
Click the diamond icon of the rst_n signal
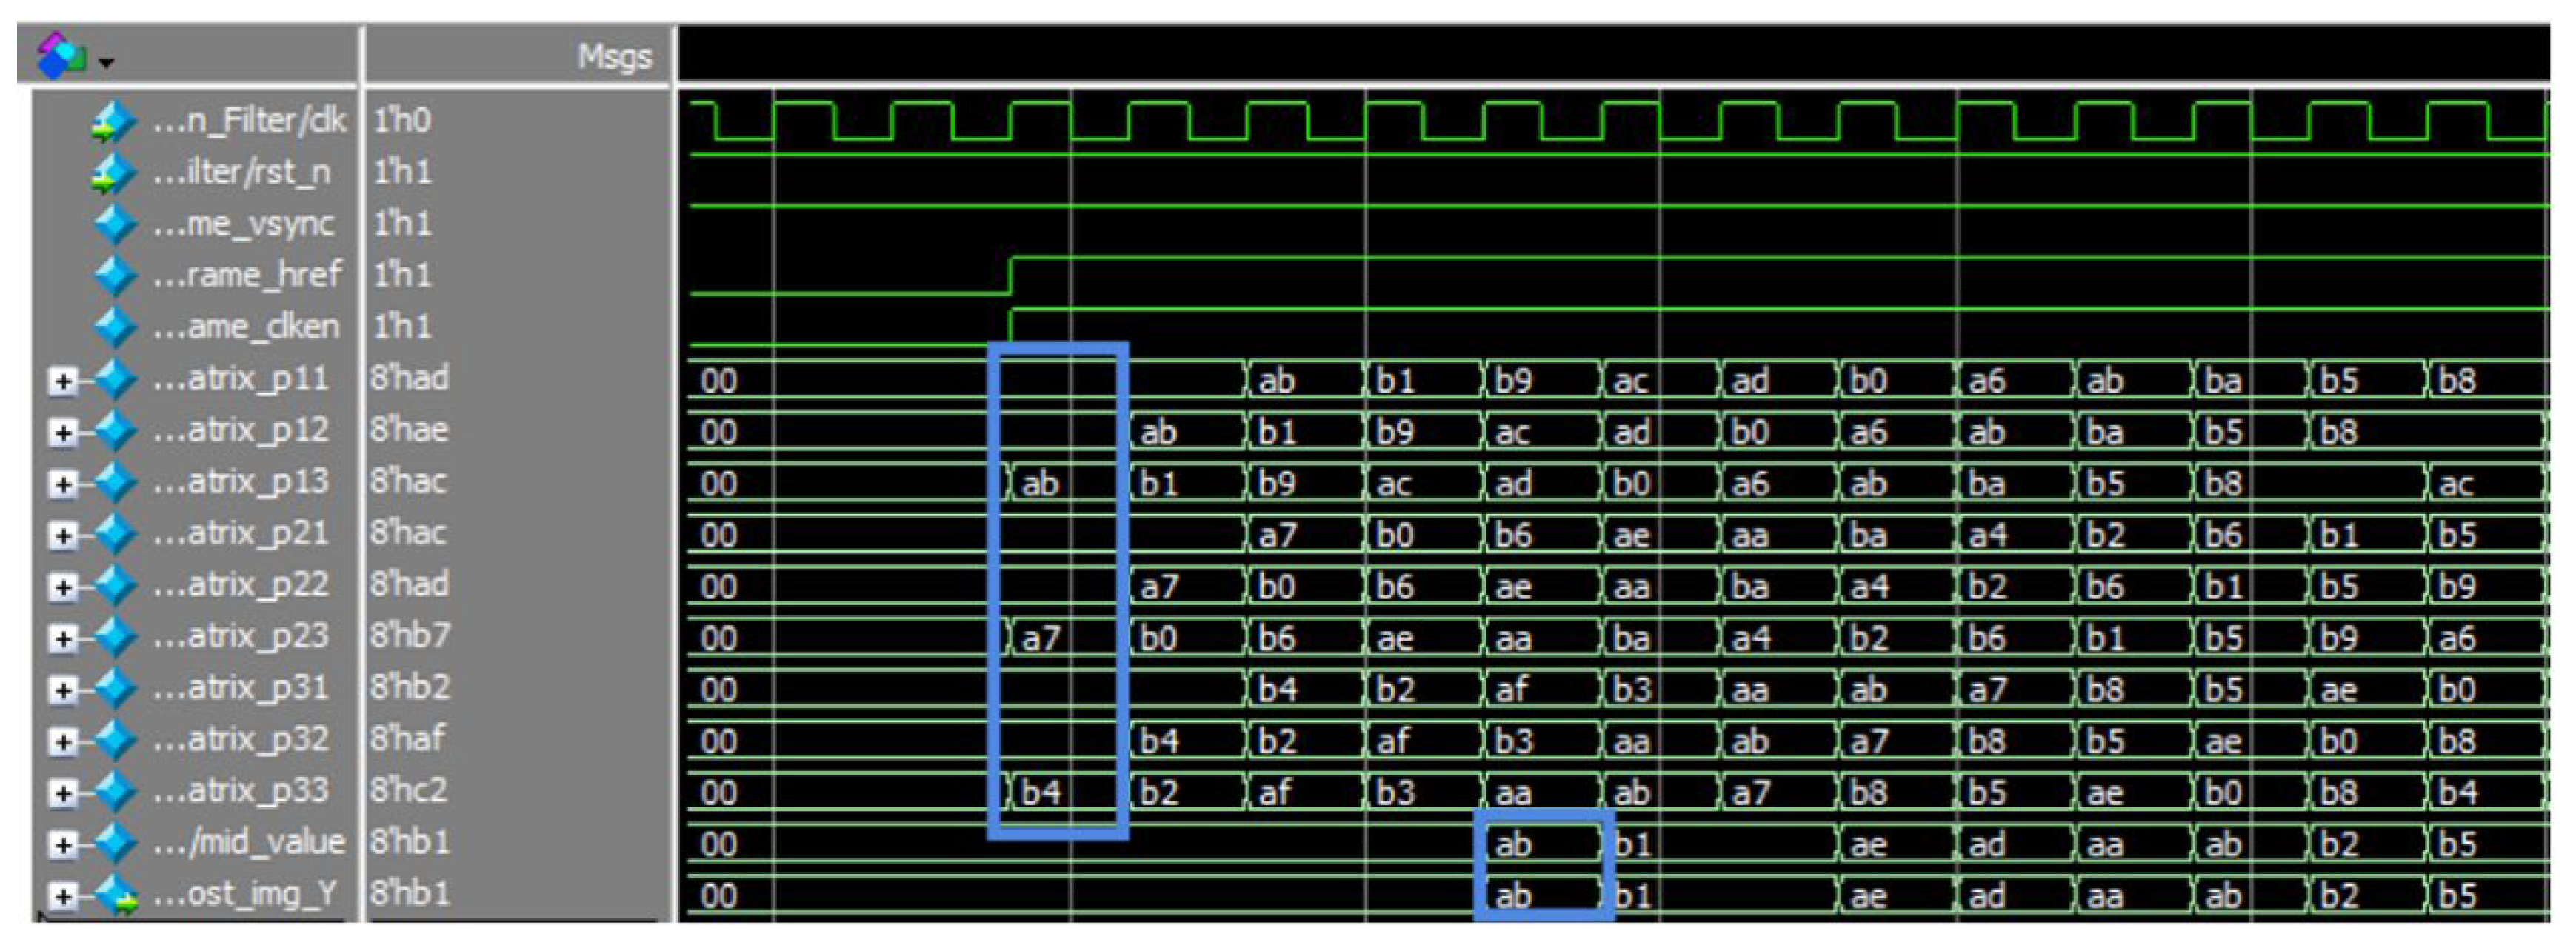(113, 173)
